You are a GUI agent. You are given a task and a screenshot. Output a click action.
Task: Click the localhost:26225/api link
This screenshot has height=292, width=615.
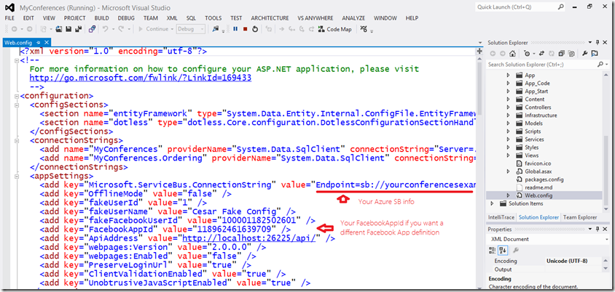(x=248, y=238)
